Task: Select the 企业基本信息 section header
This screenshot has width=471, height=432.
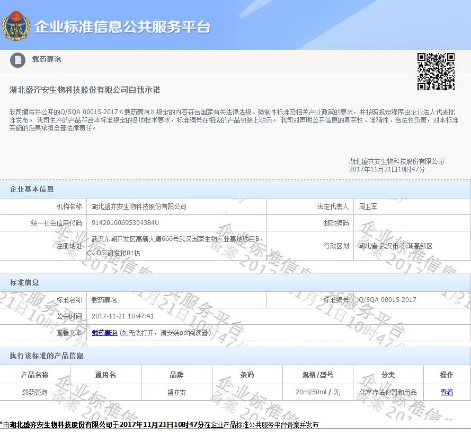Action: tap(32, 189)
